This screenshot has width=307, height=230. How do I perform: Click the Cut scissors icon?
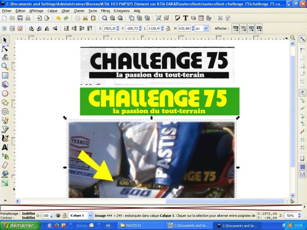pos(86,18)
